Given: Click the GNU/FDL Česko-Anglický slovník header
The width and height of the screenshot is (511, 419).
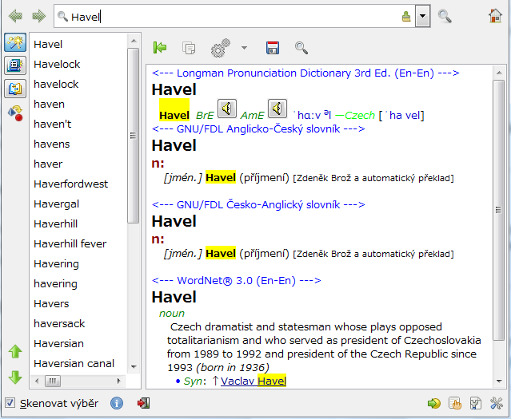Looking at the screenshot, I should pos(258,204).
